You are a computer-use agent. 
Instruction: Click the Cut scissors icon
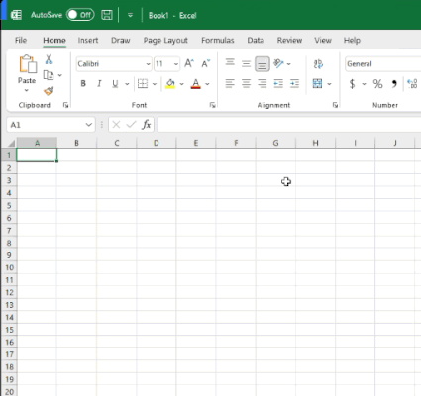[49, 59]
